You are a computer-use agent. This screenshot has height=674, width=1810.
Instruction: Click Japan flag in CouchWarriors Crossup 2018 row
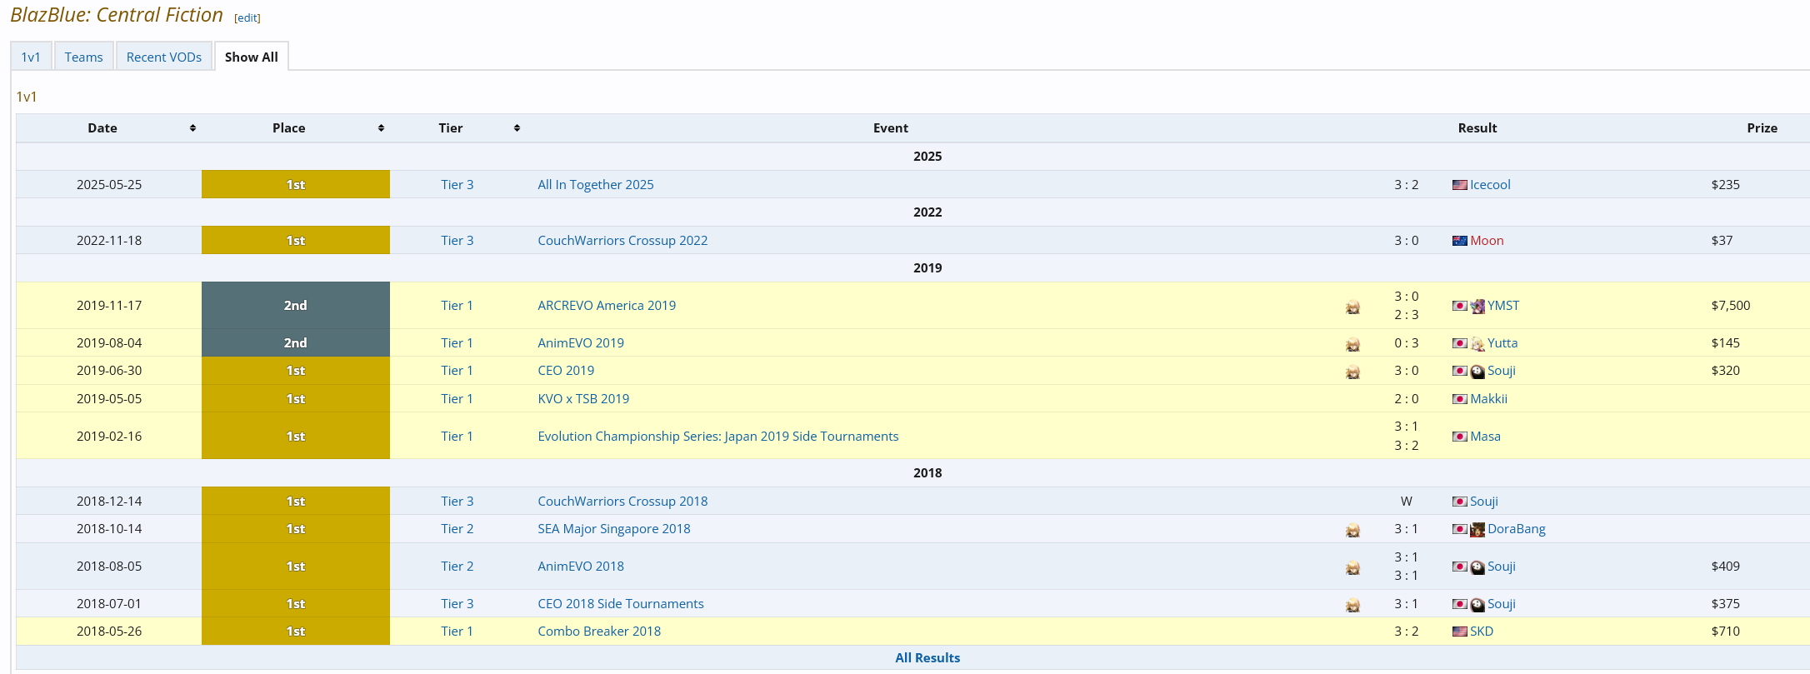coord(1459,502)
